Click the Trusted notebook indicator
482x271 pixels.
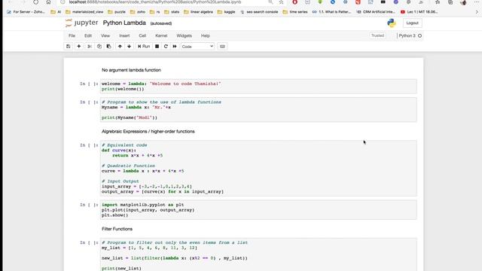(377, 35)
